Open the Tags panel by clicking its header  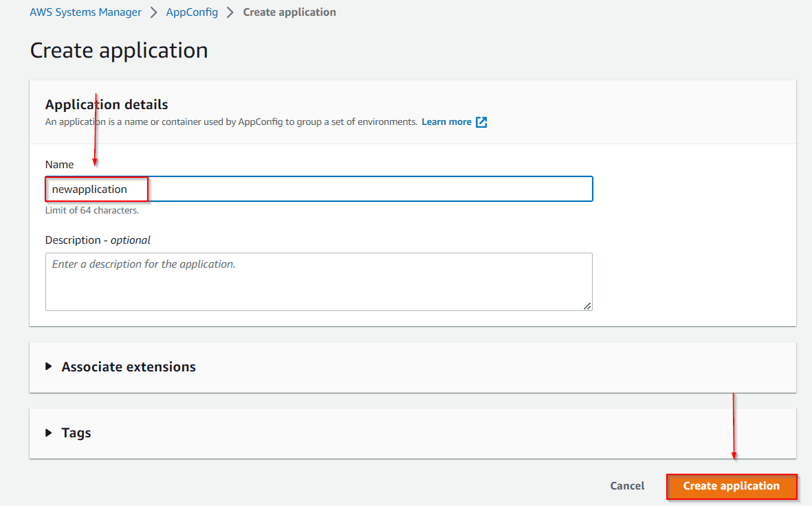76,433
